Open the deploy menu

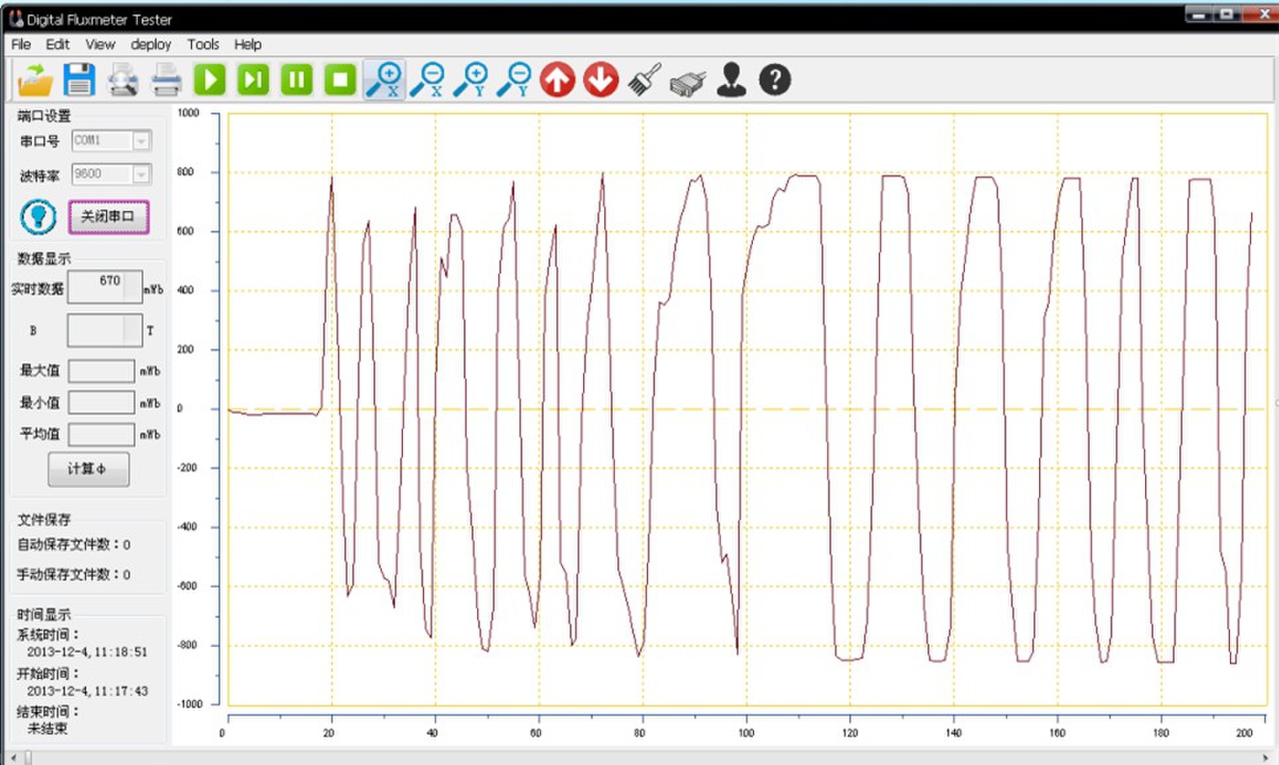pos(150,44)
